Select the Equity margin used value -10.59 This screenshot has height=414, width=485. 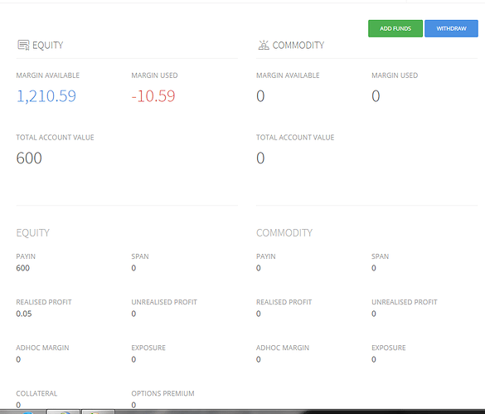coord(153,96)
